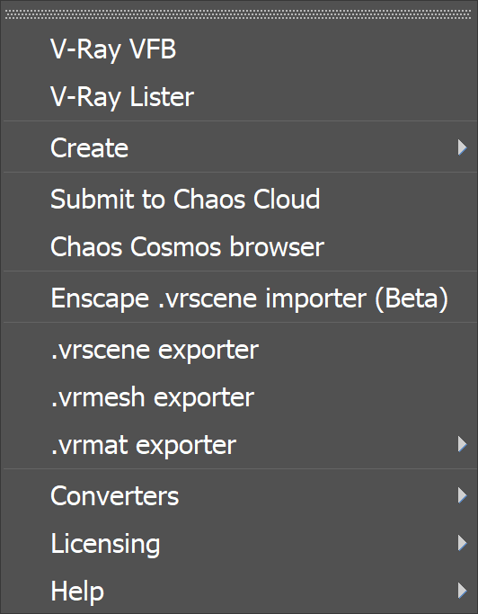The height and width of the screenshot is (614, 478).
Task: Open the .vrmesh exporter
Action: point(239,396)
